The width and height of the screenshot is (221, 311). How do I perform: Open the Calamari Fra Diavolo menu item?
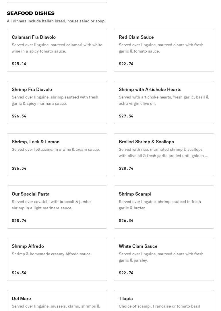pyautogui.click(x=57, y=50)
